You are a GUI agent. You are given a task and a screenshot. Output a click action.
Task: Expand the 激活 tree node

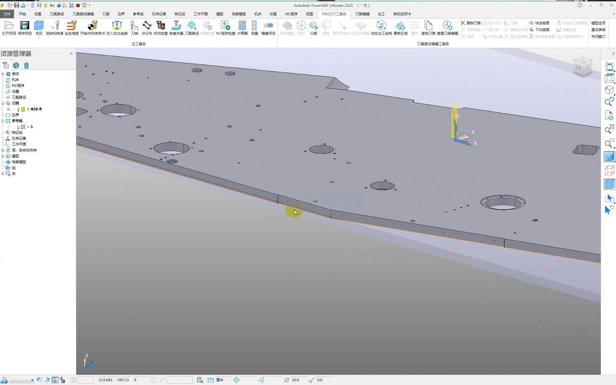coord(3,74)
